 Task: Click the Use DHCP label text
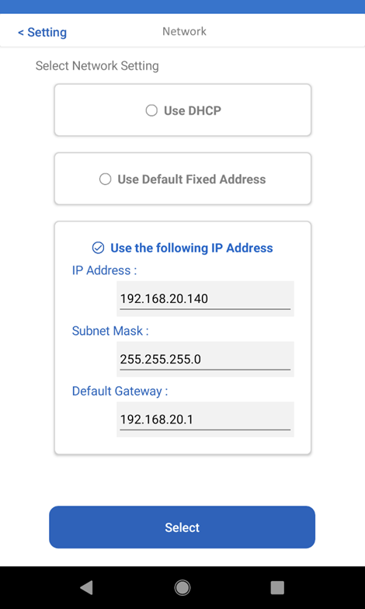(x=193, y=110)
